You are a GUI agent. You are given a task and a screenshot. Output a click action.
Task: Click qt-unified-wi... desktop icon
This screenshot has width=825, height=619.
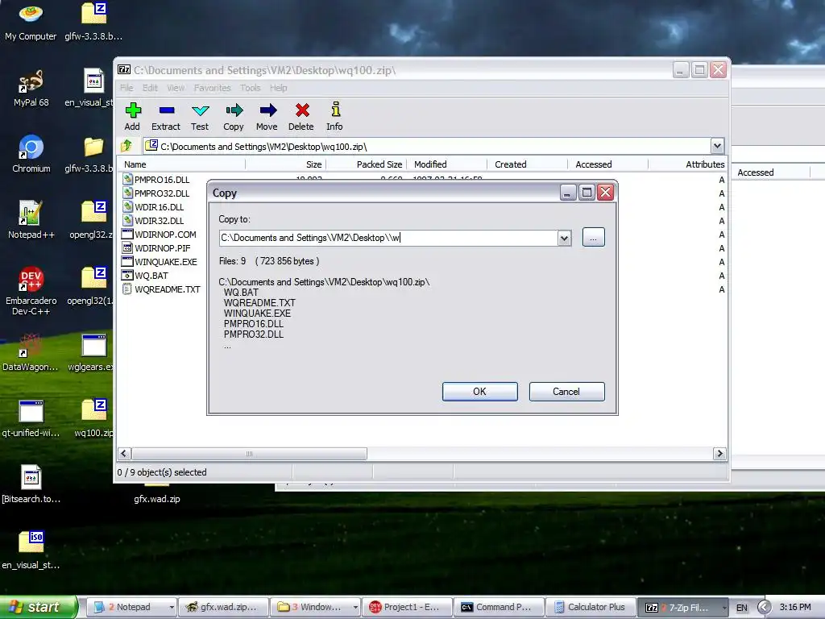click(x=31, y=418)
